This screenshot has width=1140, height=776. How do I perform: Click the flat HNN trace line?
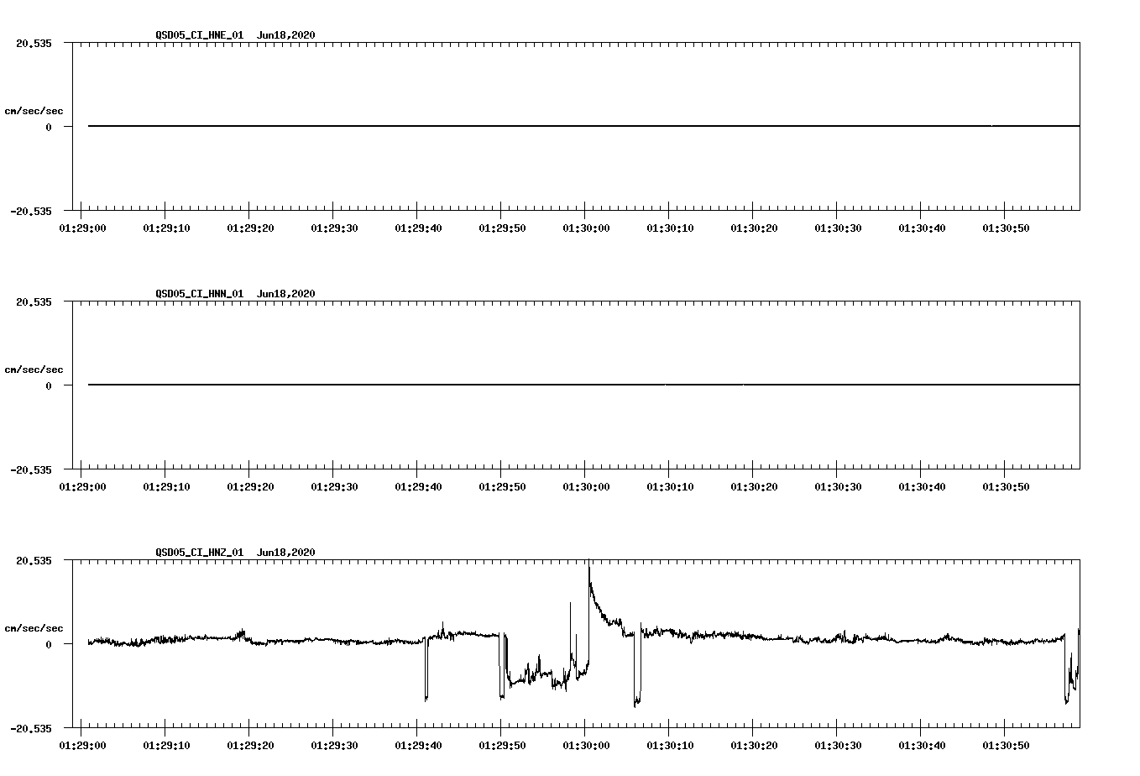(x=583, y=385)
